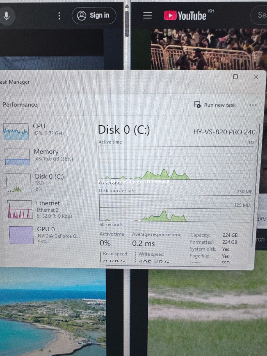Select GPU 0 in the performance list
This screenshot has height=356, width=267.
click(47, 235)
